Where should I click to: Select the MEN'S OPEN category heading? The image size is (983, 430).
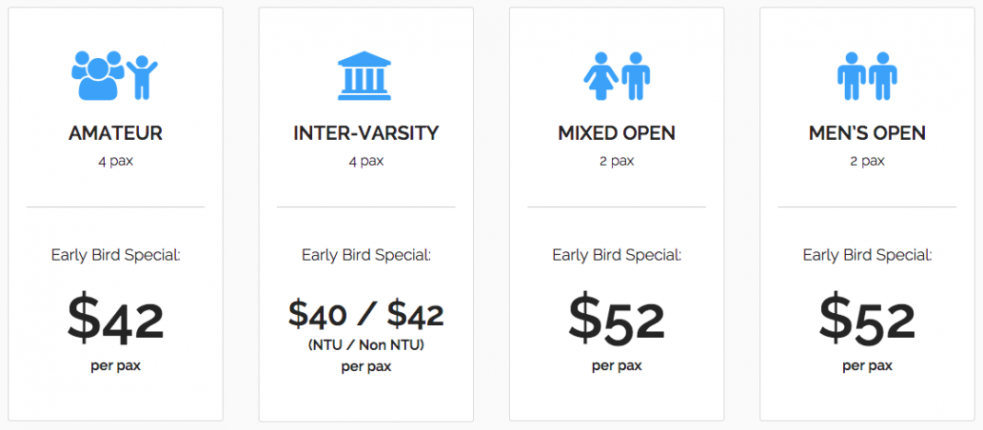(867, 134)
